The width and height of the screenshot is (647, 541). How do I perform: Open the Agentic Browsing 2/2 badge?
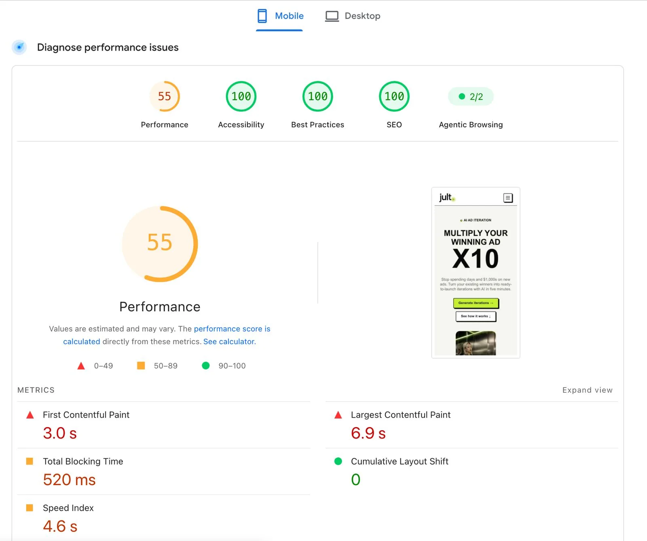(471, 97)
